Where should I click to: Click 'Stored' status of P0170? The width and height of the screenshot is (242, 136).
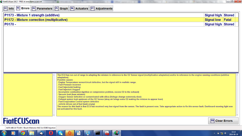229,24
